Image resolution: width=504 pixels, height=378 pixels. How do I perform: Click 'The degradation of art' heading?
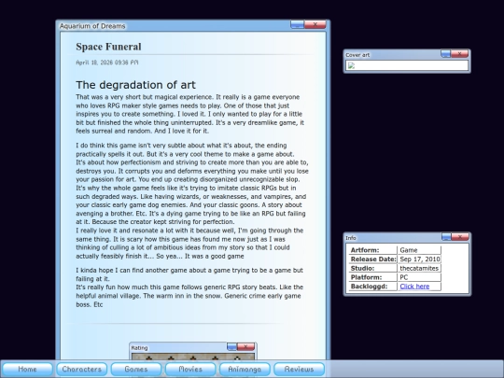point(135,85)
